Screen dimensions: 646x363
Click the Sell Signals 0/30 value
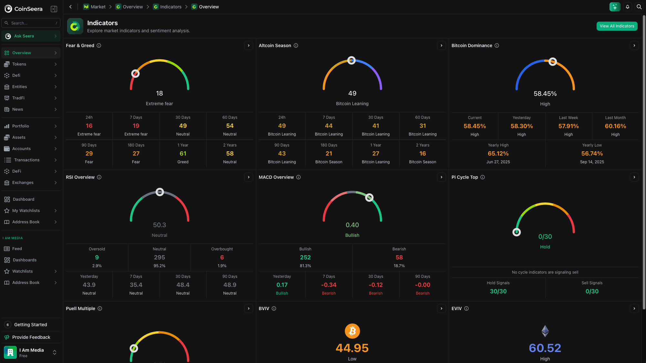coord(592,291)
